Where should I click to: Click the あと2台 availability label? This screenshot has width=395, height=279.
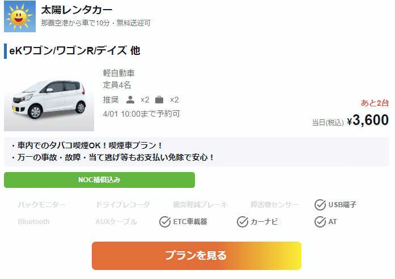pos(375,103)
